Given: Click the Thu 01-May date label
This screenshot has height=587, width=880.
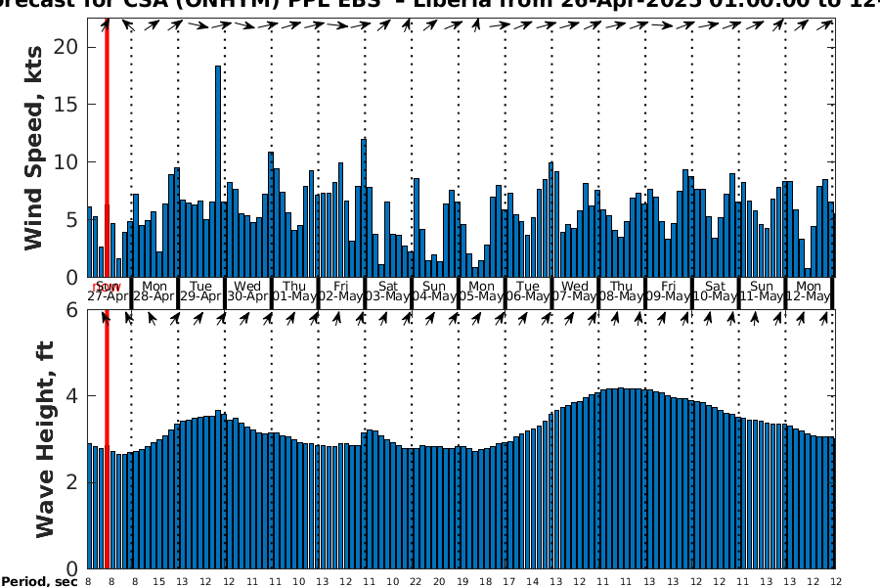Looking at the screenshot, I should coord(294,292).
